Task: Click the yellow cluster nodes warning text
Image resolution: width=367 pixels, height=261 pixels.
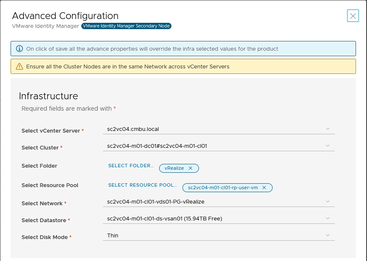Action: [x=127, y=66]
